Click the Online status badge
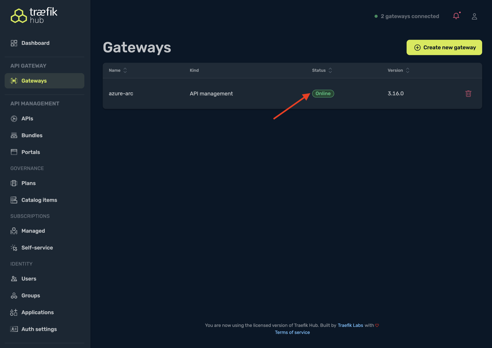The image size is (492, 348). (323, 94)
